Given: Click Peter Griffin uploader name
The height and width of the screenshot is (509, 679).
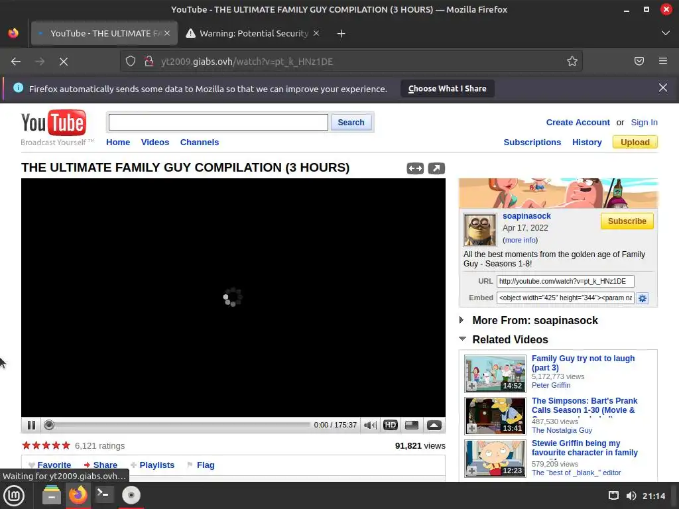Looking at the screenshot, I should pos(551,385).
